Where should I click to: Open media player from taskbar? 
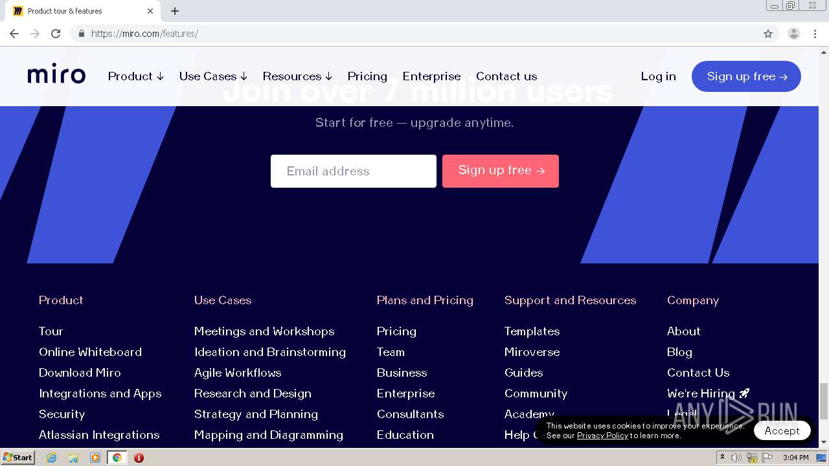click(95, 458)
